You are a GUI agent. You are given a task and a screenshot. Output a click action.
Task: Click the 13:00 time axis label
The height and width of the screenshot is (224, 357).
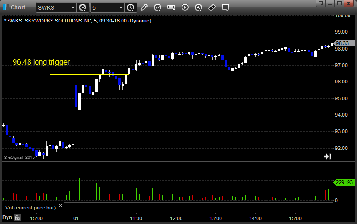pyautogui.click(x=216, y=218)
